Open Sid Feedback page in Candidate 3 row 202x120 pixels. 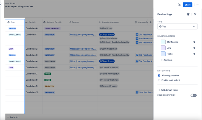144,55
